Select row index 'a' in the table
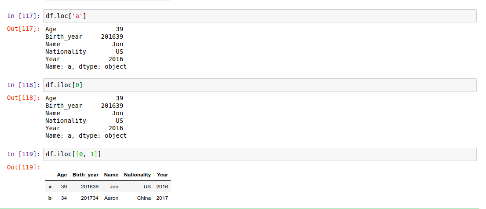This screenshot has height=209, width=486. 50,187
